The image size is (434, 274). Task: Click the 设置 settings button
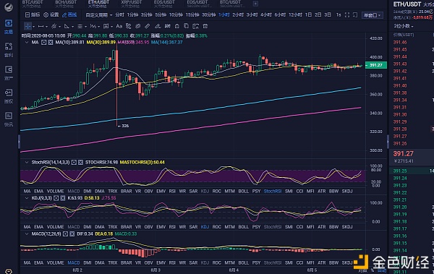point(51,15)
